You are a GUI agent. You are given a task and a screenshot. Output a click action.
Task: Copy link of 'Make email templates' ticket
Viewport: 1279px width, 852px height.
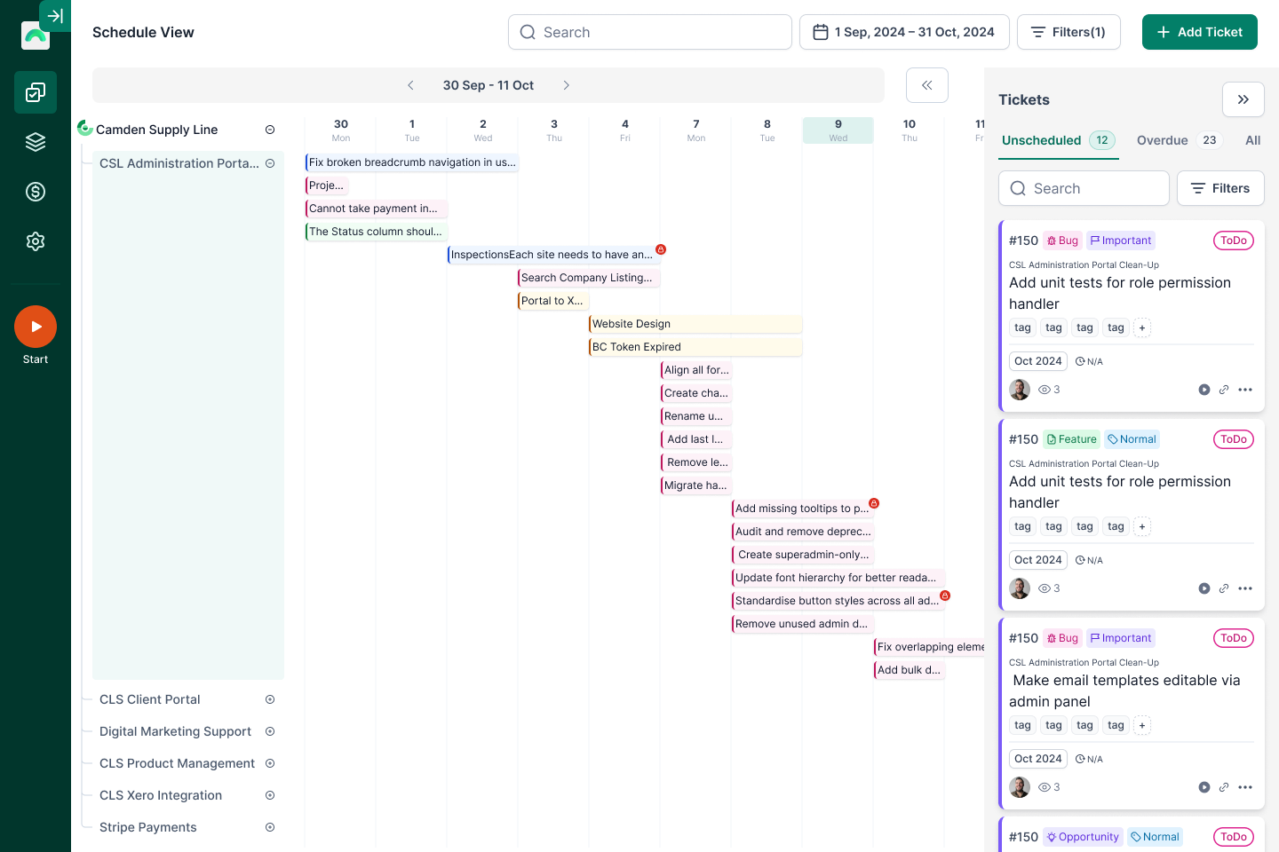pos(1224,787)
